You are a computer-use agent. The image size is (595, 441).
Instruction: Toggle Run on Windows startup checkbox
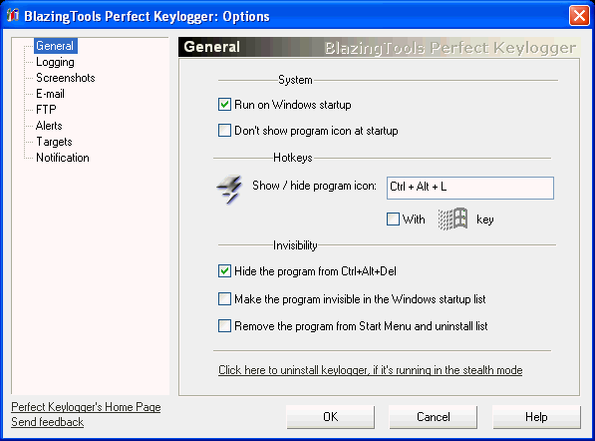coord(224,104)
